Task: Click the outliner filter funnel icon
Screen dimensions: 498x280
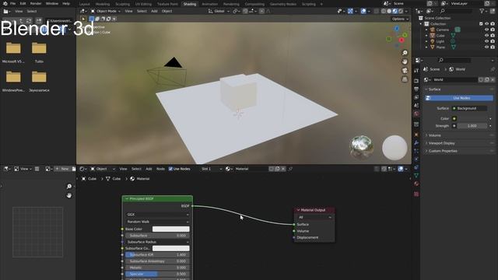Action: click(x=482, y=11)
